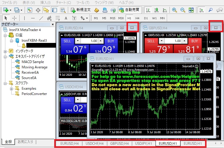
Task: Open the ツール (T) menu
Action: [83, 2]
